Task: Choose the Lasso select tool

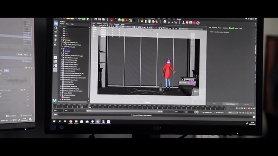Action: (56, 28)
